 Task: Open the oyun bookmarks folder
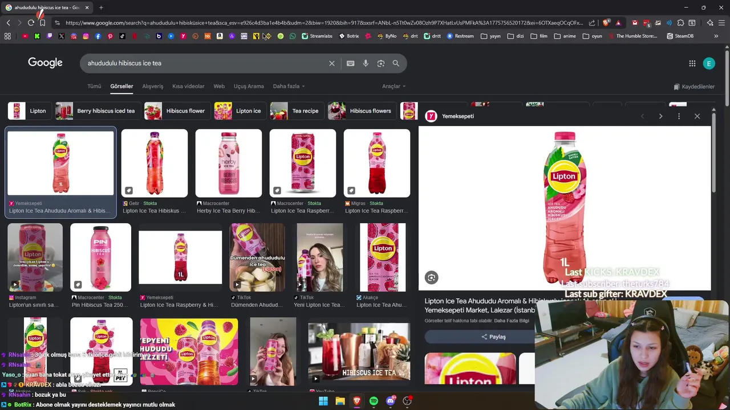click(x=592, y=36)
